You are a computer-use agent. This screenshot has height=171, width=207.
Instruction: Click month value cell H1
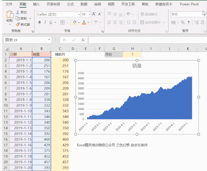[x=132, y=55]
